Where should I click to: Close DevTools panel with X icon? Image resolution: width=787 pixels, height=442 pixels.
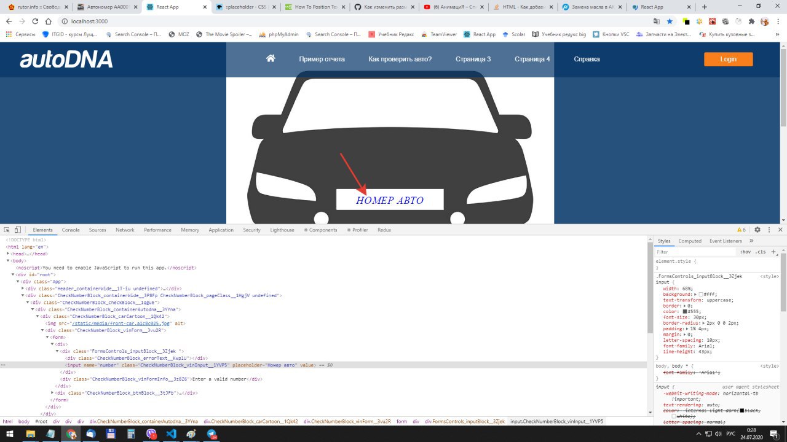click(781, 230)
